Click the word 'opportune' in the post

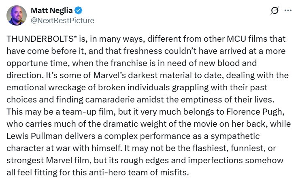click(27, 63)
